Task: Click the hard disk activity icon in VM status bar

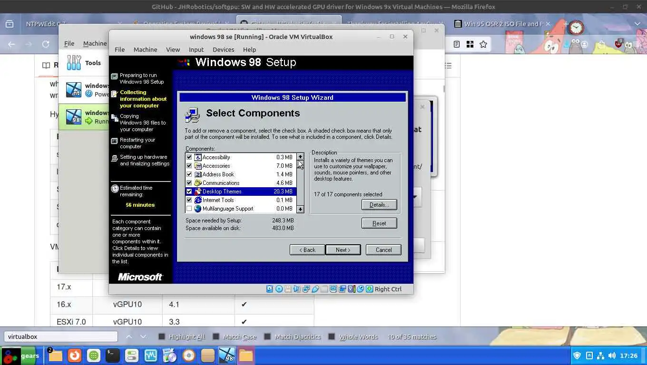Action: point(269,289)
